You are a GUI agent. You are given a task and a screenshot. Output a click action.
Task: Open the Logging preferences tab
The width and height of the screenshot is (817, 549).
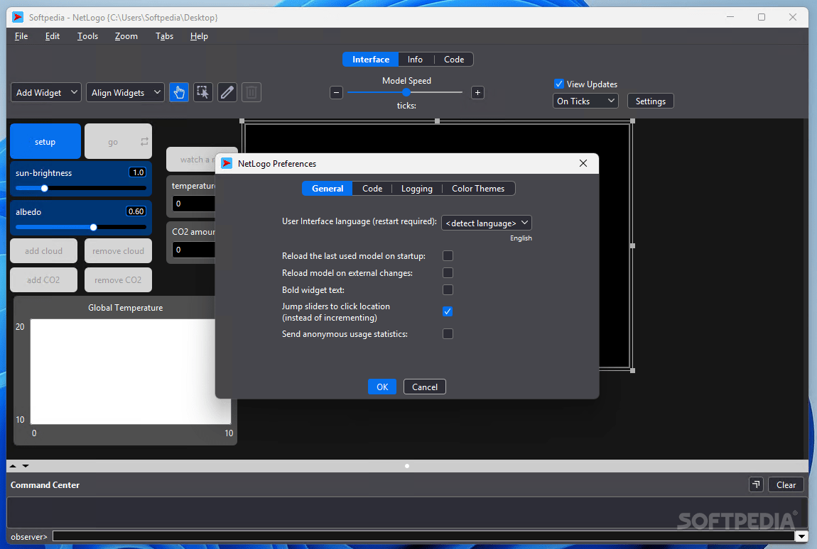[417, 189]
